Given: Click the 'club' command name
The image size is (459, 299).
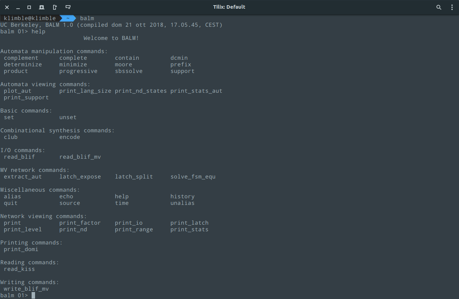Looking at the screenshot, I should [x=11, y=137].
